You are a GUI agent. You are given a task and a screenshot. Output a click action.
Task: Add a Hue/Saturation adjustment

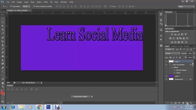pyautogui.click(x=170, y=38)
